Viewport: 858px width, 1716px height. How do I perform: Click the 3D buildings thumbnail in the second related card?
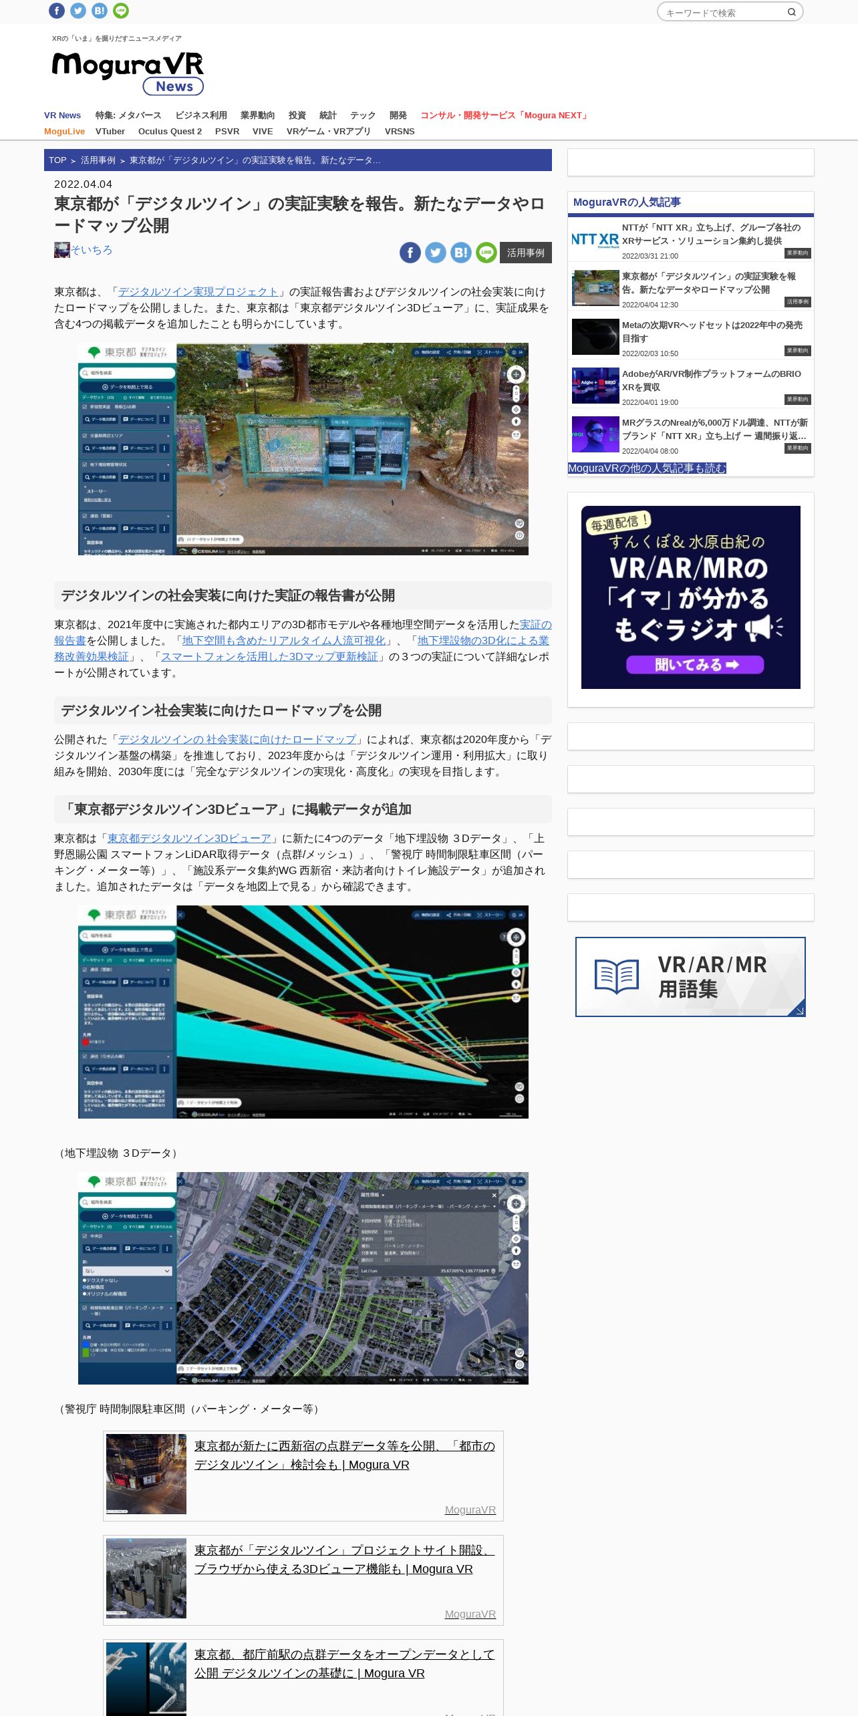[146, 1578]
